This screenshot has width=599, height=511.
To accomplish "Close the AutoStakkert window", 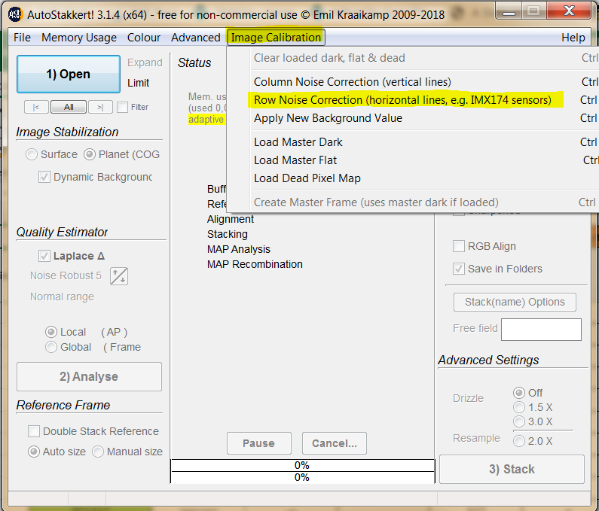I will click(569, 11).
